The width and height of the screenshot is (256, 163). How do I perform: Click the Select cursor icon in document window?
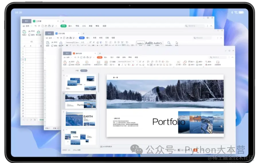click(177, 43)
